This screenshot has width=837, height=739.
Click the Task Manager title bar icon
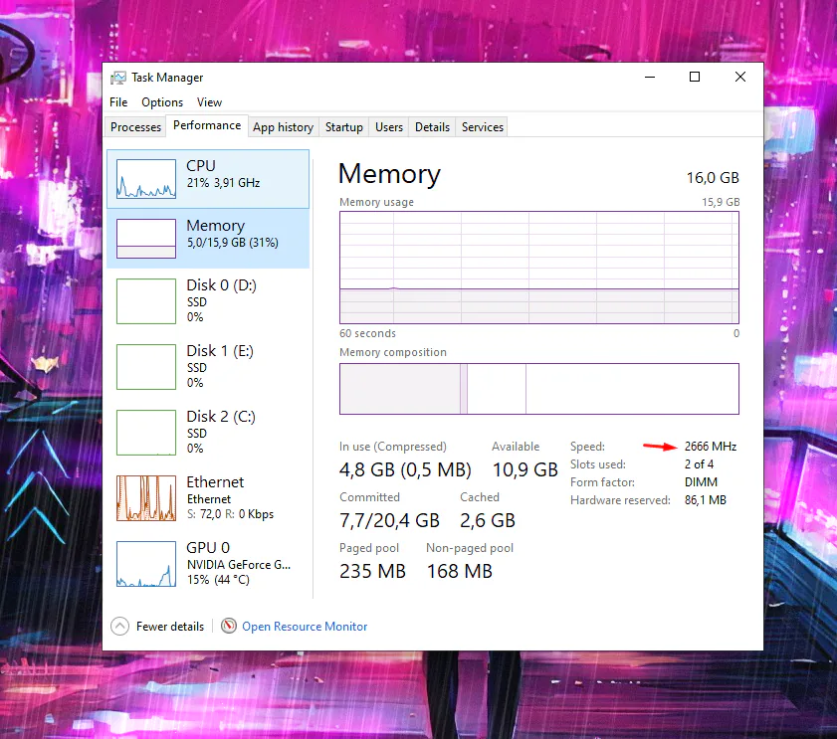tap(118, 78)
